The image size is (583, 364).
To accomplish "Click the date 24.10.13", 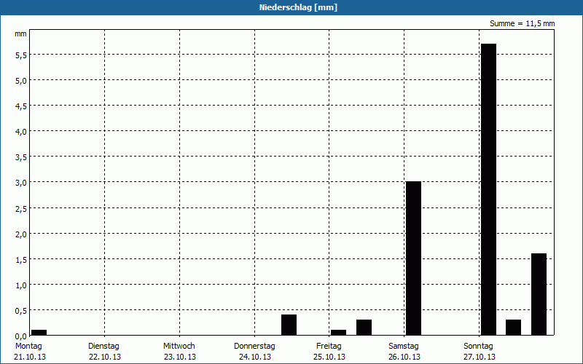I will pyautogui.click(x=255, y=357).
